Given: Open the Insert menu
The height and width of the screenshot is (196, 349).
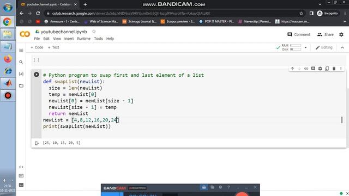Looking at the screenshot, I should (x=69, y=39).
